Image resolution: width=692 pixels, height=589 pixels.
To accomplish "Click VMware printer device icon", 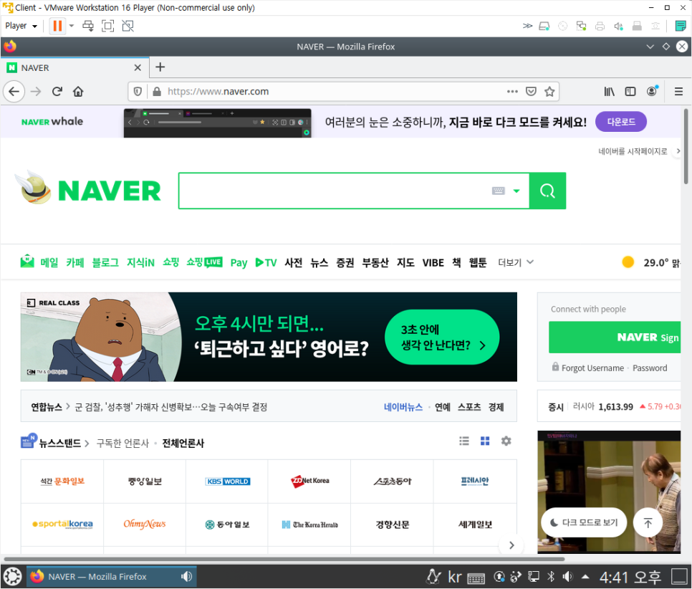I will [600, 26].
